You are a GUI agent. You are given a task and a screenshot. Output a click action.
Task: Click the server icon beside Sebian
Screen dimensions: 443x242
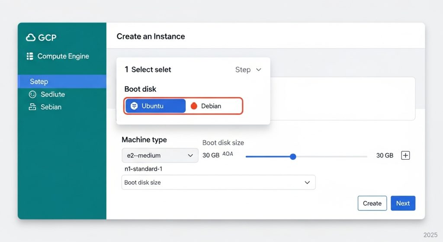pos(32,107)
